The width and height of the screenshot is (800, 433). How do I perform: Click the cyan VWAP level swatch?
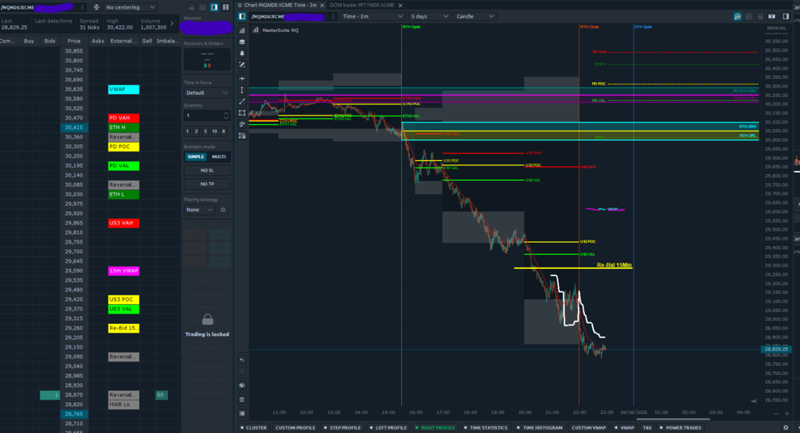click(123, 89)
